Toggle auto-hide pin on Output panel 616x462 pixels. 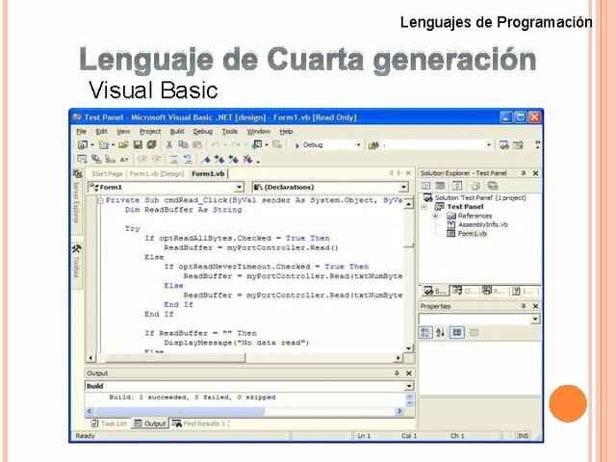tap(397, 372)
